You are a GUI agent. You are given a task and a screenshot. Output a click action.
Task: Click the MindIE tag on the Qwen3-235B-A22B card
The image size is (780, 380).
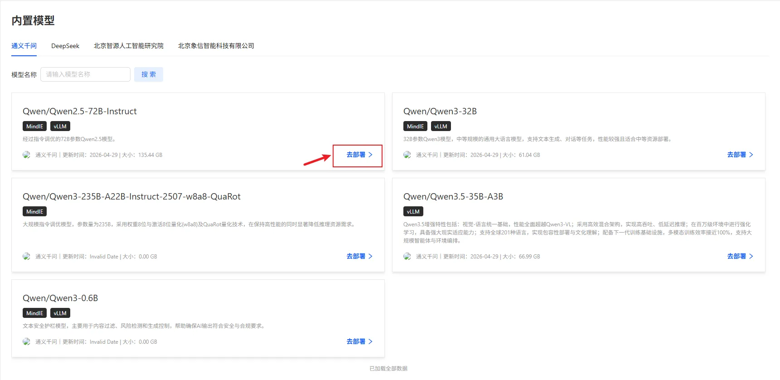pos(35,212)
